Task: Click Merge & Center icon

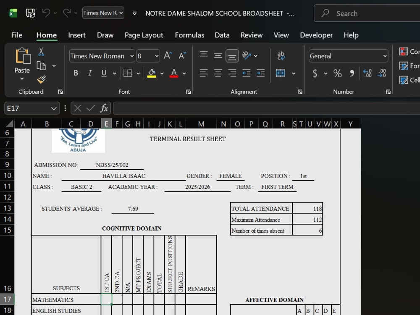Action: (281, 73)
